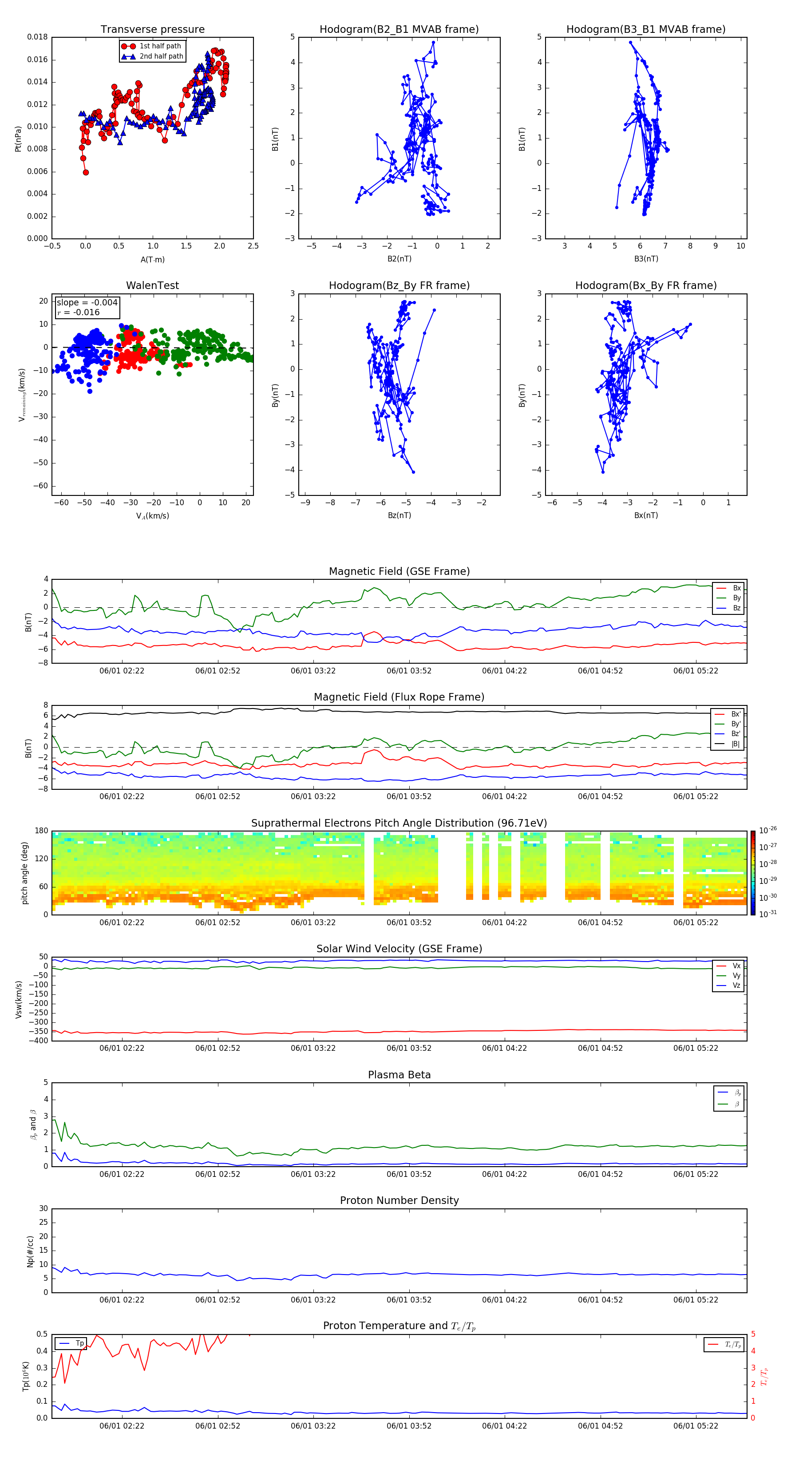Click the 'A(T·m)' x-axis label

pos(152,259)
